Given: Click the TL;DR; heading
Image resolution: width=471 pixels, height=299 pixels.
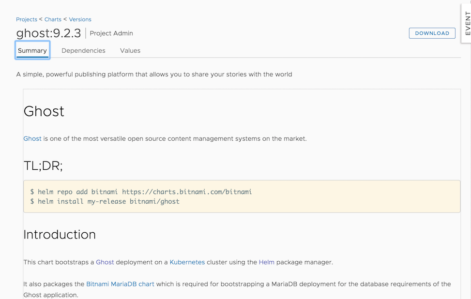Looking at the screenshot, I should point(43,165).
